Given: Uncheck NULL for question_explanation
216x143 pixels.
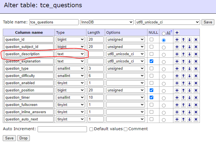Looking at the screenshot, I should [x=151, y=61].
